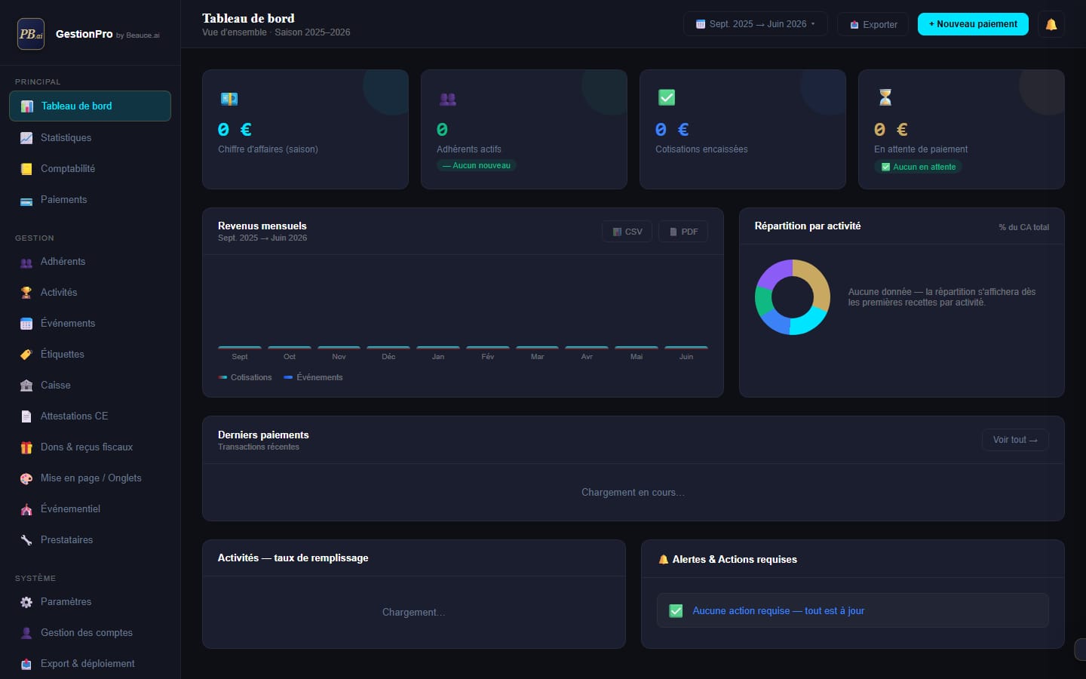Screen dimensions: 1086x679
Task: Click the wrench icon for Prestataires
Action: click(x=26, y=540)
